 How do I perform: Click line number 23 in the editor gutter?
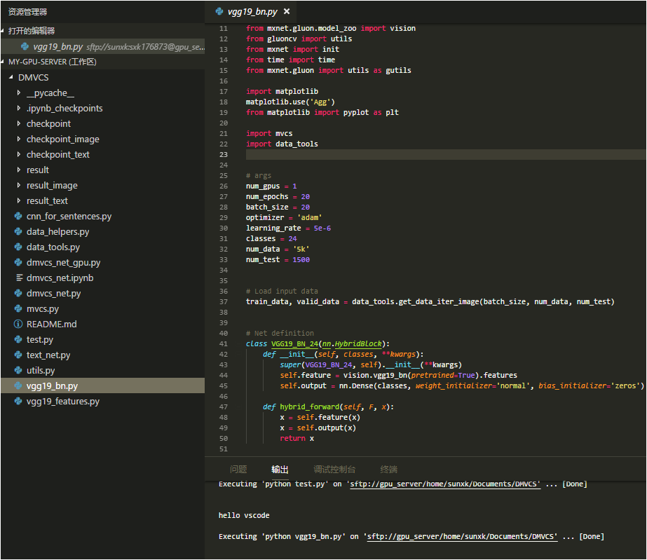(x=223, y=154)
